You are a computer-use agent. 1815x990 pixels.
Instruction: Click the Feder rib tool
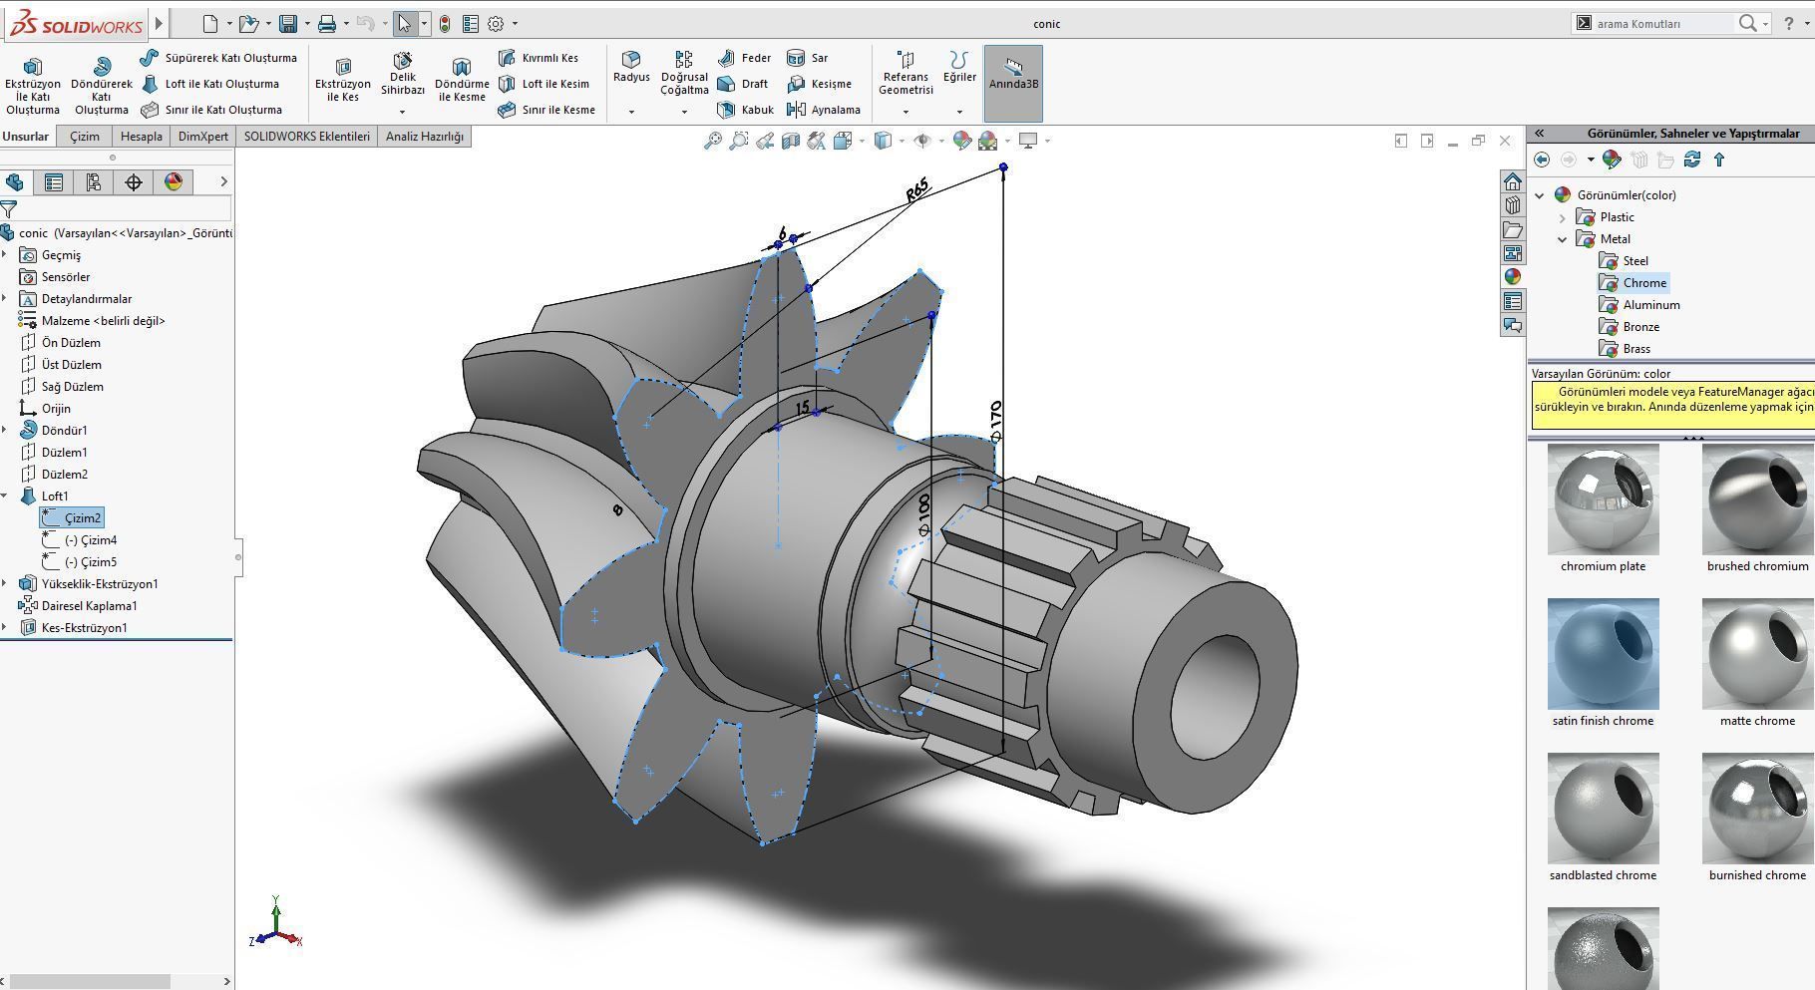coord(744,58)
